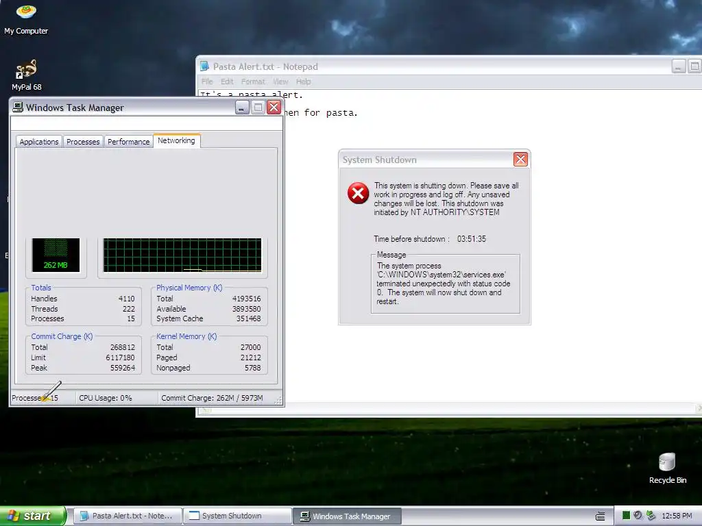
Task: Close the System Shutdown dialog
Action: click(520, 159)
